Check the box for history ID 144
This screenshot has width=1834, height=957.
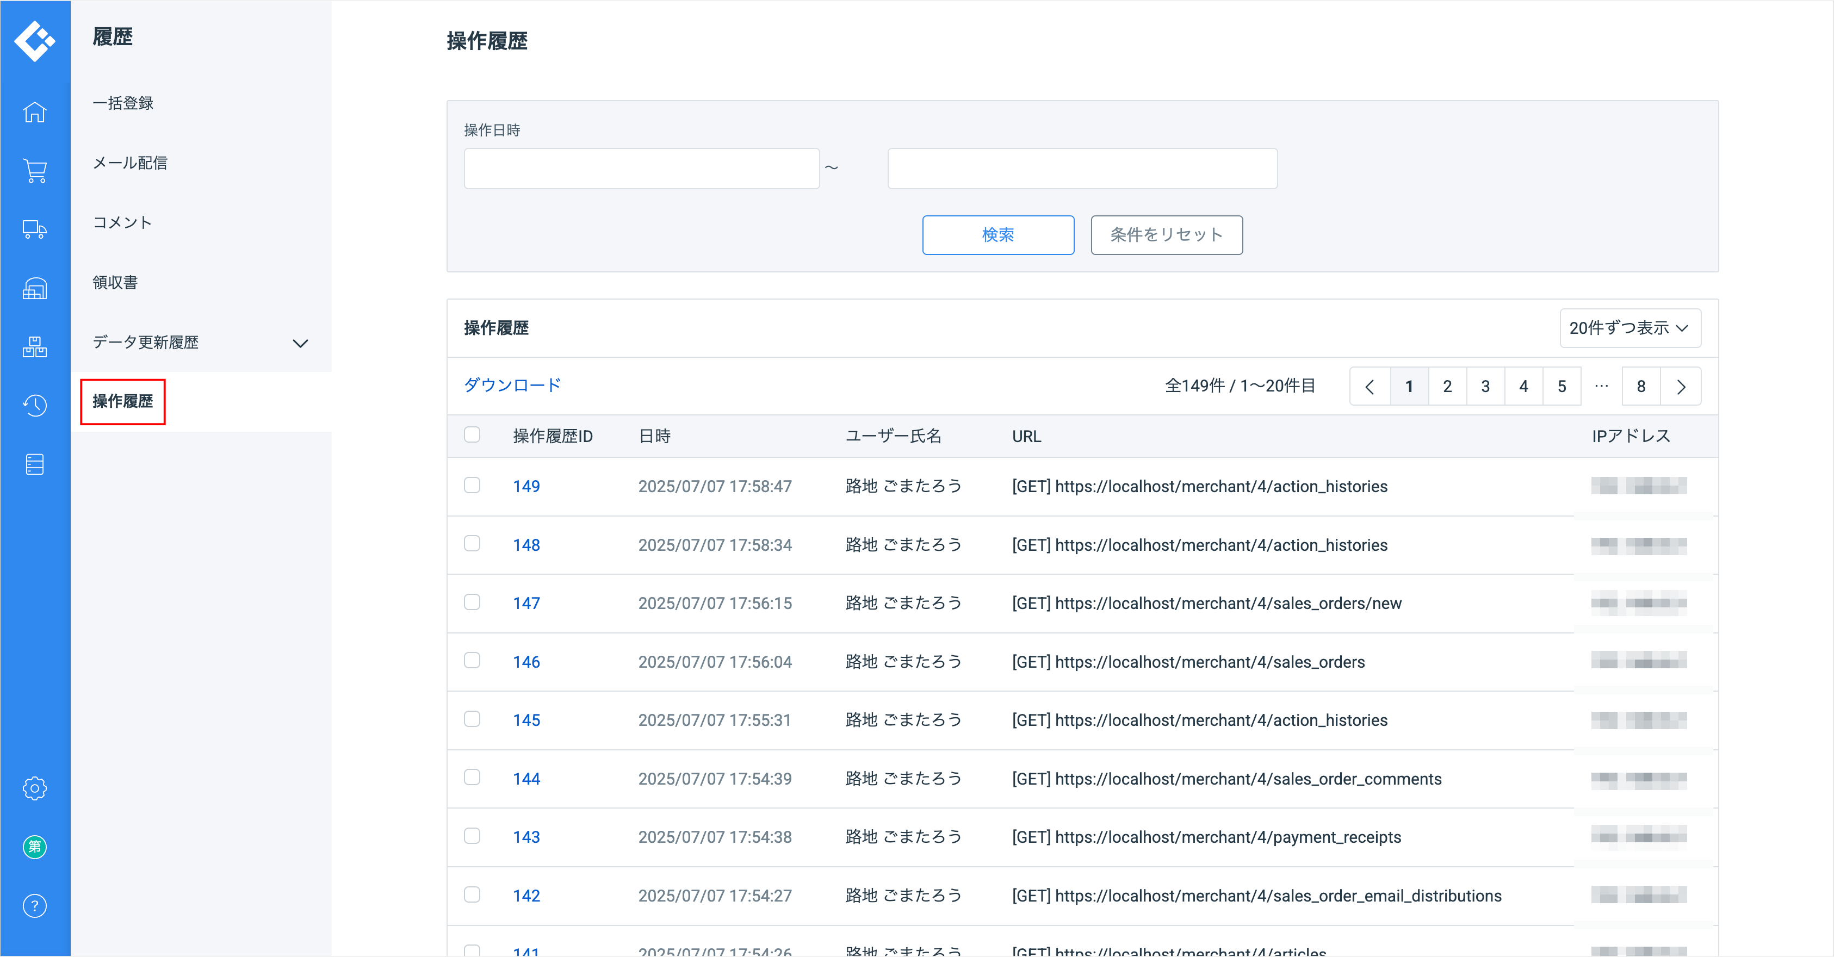pyautogui.click(x=472, y=777)
